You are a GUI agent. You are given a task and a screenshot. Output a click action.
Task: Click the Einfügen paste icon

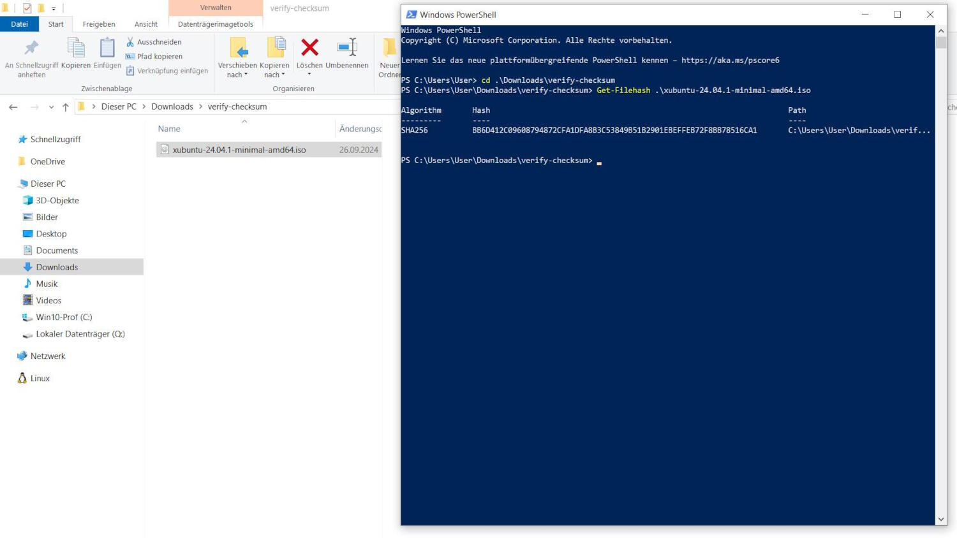[x=107, y=48]
